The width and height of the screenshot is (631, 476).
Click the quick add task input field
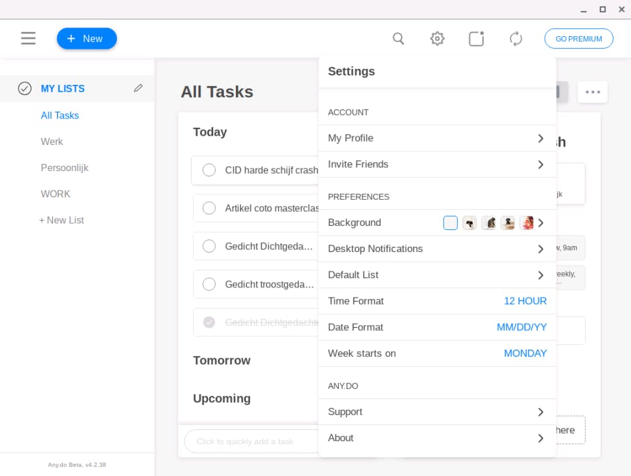(x=251, y=441)
